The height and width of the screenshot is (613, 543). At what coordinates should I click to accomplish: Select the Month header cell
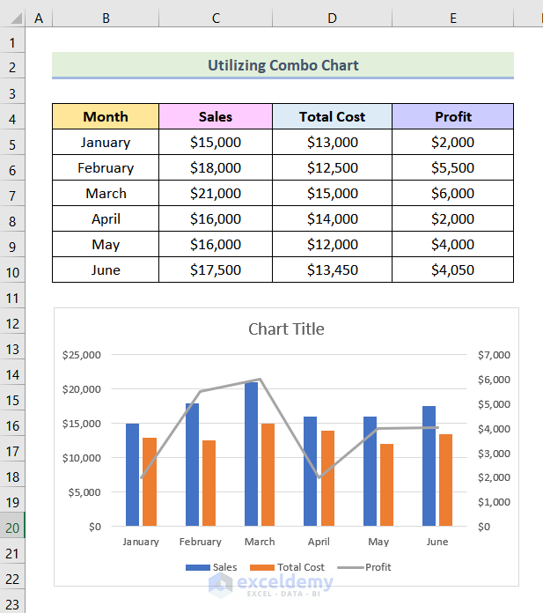(106, 116)
